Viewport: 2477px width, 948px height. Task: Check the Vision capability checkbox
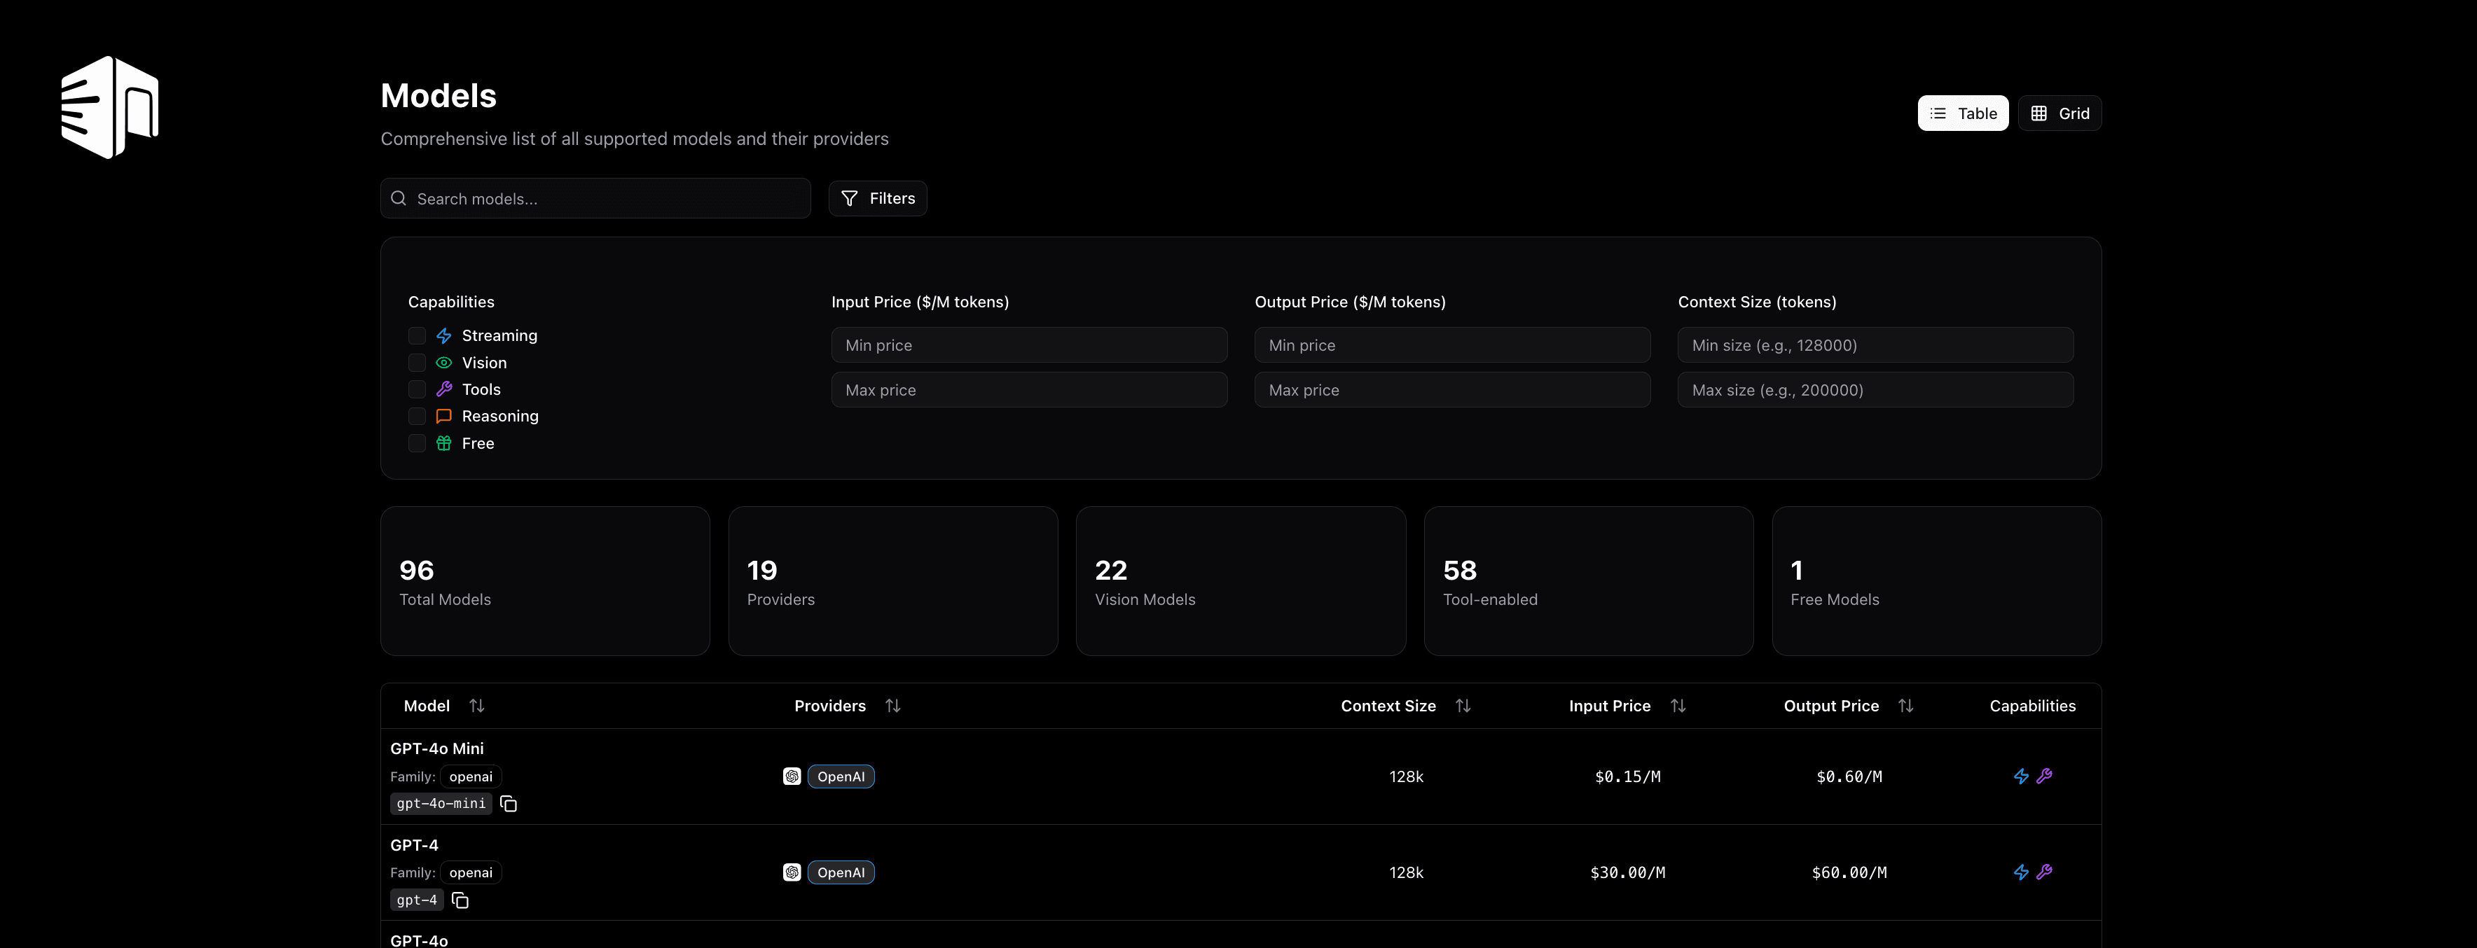[x=416, y=363]
